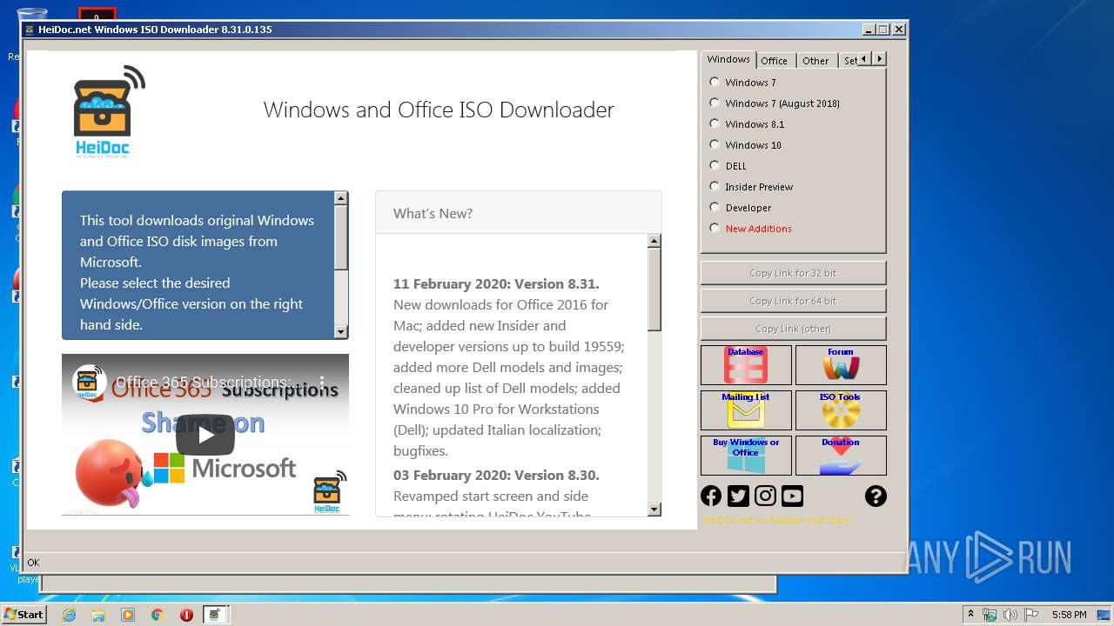Switch to ISO Downloader taskbar button
1114x626 pixels.
click(216, 615)
